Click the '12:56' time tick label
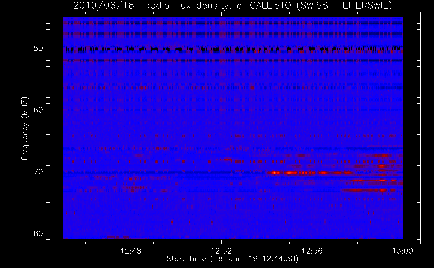The image size is (434, 268). point(312,251)
